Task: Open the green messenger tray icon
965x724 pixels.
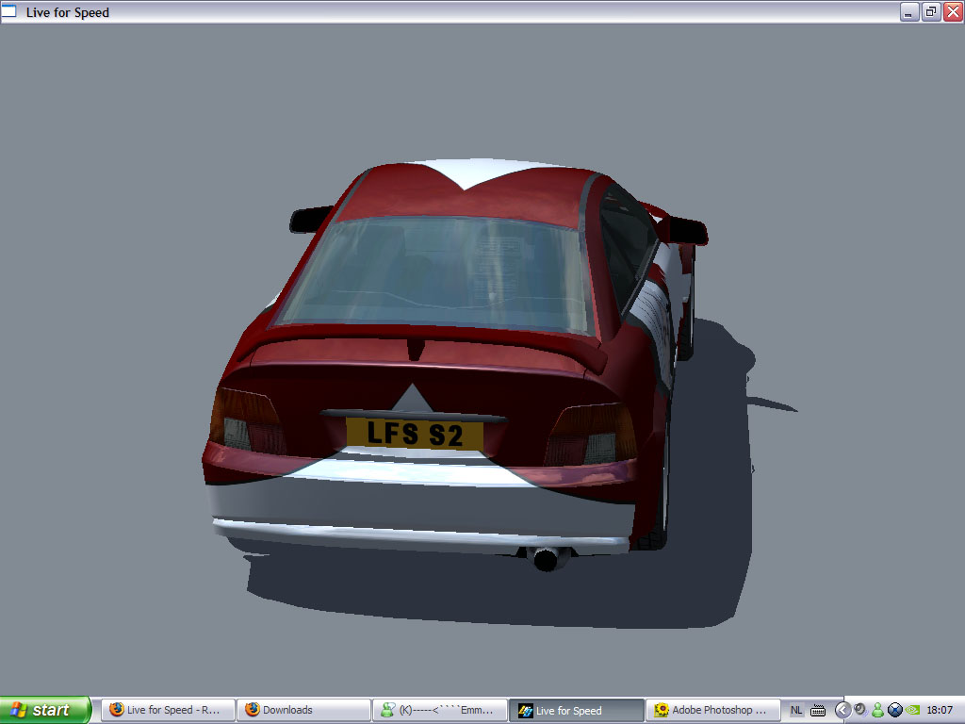Action: [x=877, y=710]
